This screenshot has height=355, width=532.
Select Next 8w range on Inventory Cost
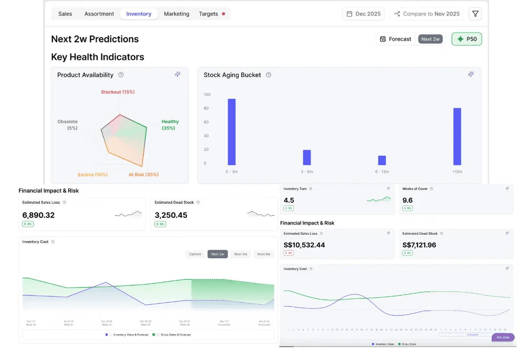click(x=264, y=254)
